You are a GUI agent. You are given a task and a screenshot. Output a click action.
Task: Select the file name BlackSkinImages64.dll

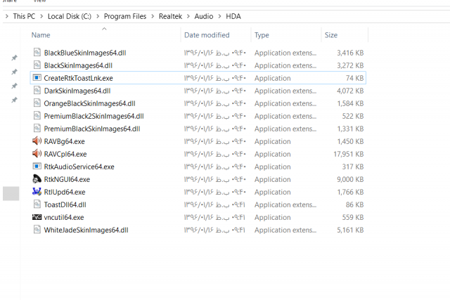(78, 65)
